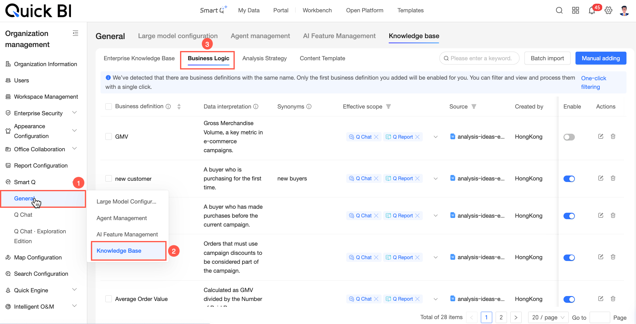Disable the Average Order Value switch
The width and height of the screenshot is (636, 324).
[x=569, y=299]
